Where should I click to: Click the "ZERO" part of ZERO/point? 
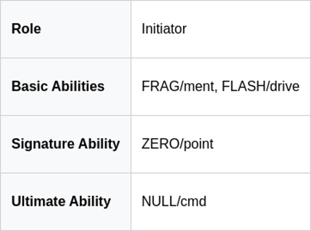pyautogui.click(x=160, y=144)
